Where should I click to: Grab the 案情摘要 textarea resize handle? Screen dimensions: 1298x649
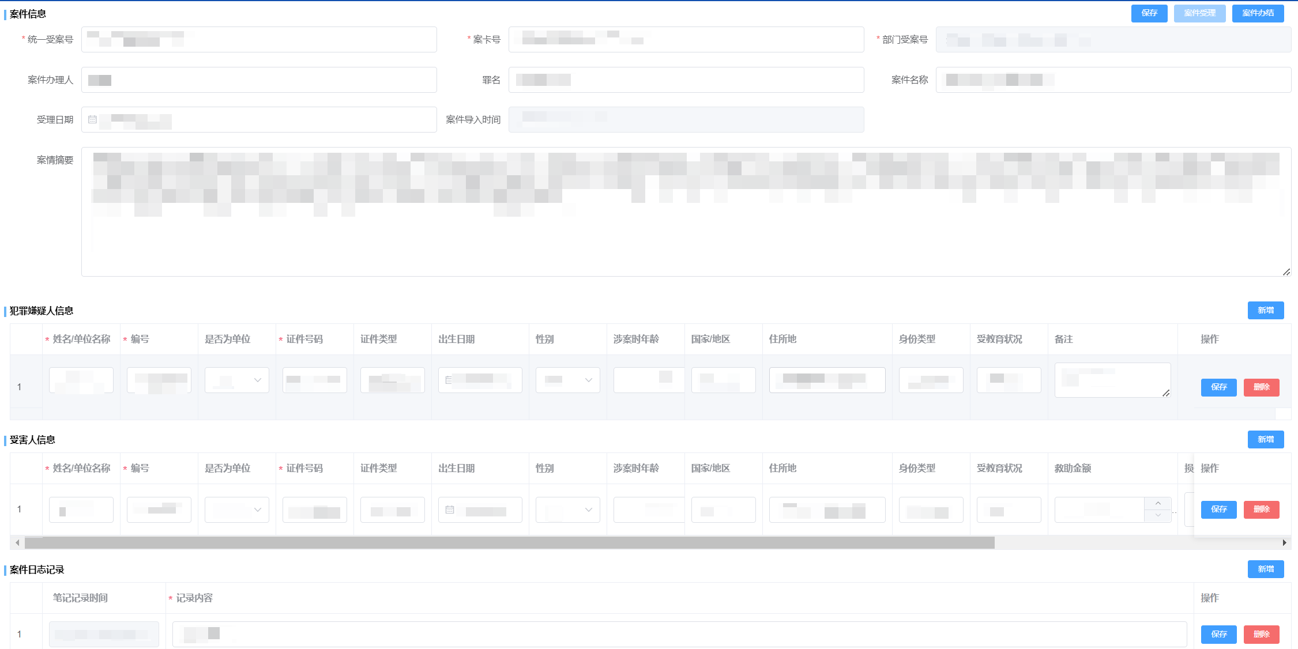(x=1286, y=272)
